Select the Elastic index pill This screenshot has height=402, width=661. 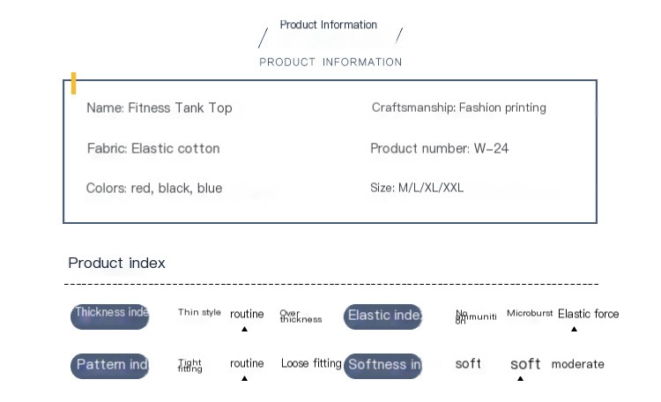click(383, 316)
